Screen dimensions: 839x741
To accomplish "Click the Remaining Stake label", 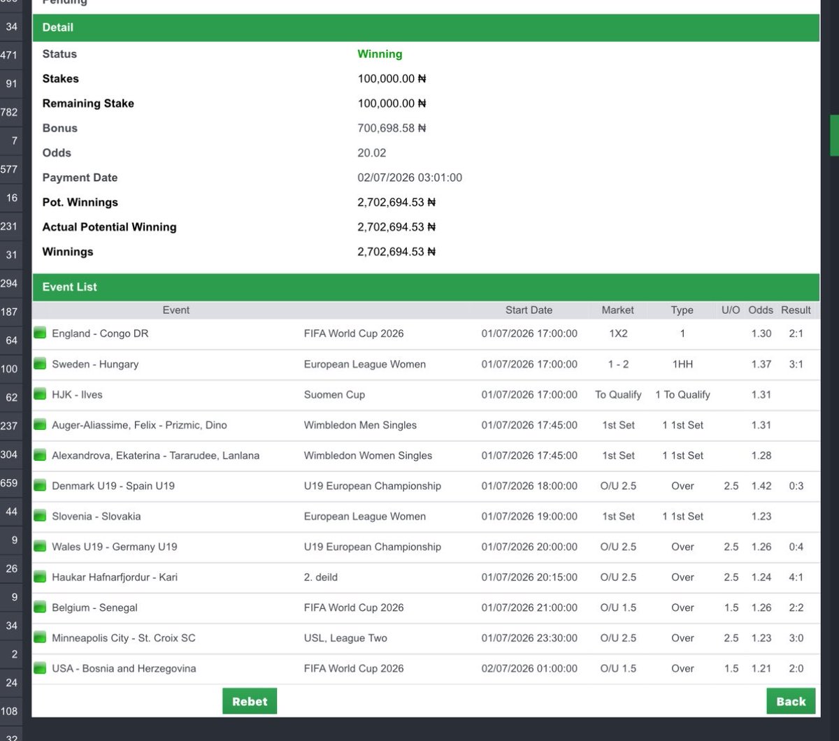I will [x=88, y=103].
